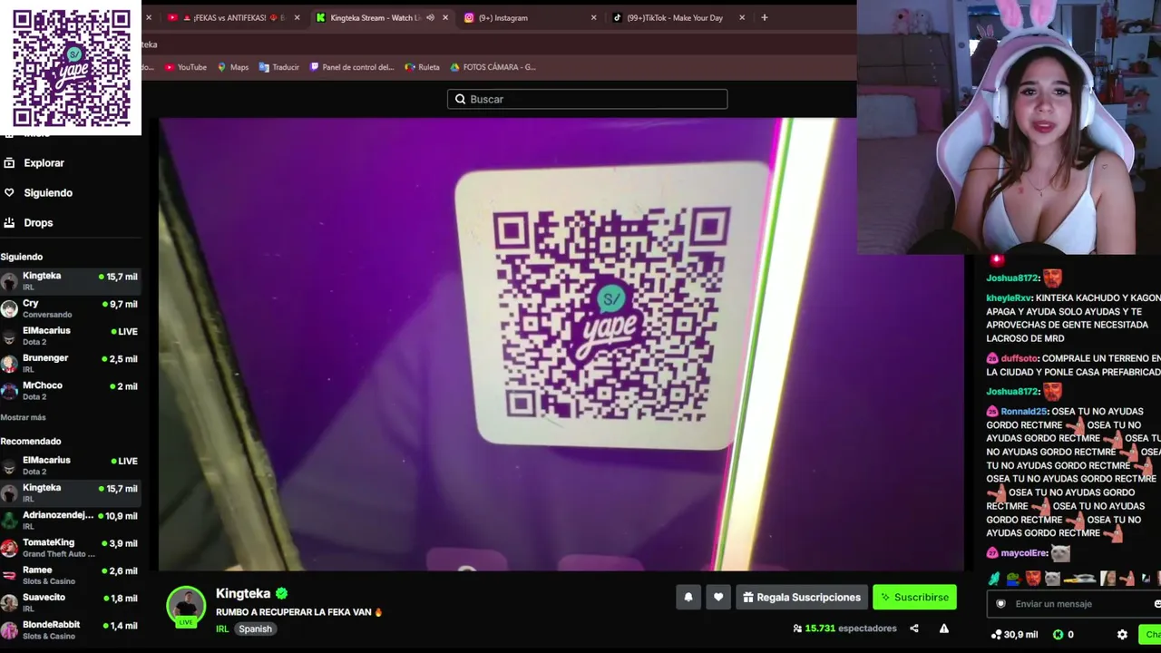Image resolution: width=1161 pixels, height=653 pixels.
Task: Open Suavecito recommended channel
Action: (x=71, y=603)
